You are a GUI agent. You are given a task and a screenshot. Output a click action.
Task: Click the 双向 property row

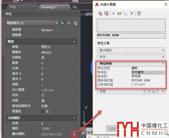44,95
